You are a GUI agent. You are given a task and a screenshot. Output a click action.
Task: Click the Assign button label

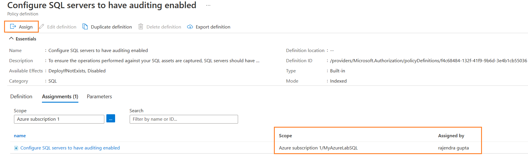(26, 27)
